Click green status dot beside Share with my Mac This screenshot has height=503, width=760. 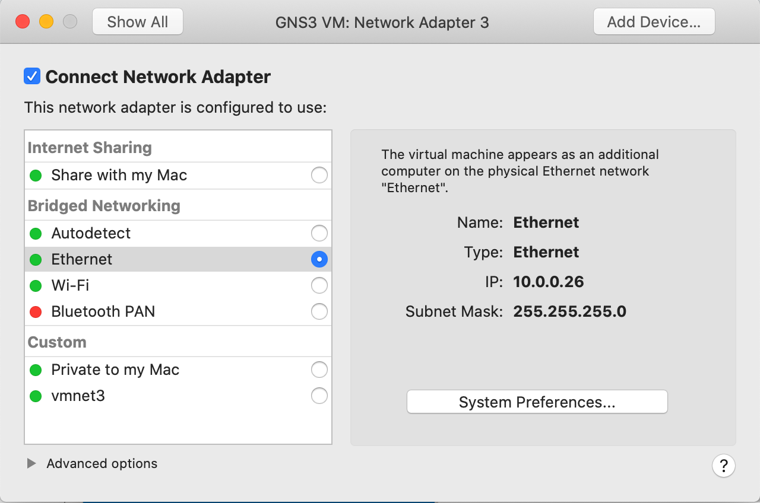click(x=36, y=176)
